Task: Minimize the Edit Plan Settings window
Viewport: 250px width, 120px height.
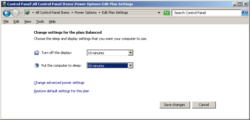Action: pos(235,4)
